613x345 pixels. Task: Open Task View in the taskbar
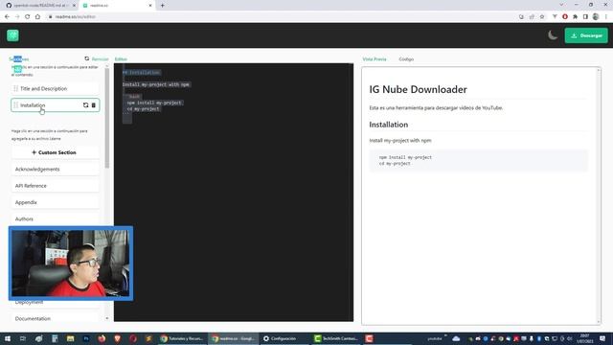[x=23, y=338]
